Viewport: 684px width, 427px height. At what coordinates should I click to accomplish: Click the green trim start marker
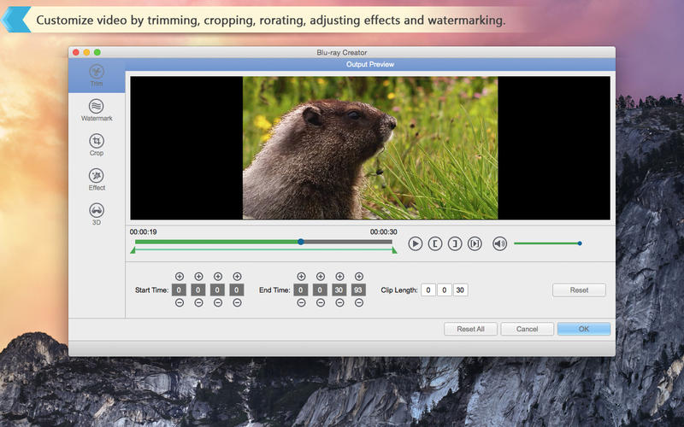133,250
